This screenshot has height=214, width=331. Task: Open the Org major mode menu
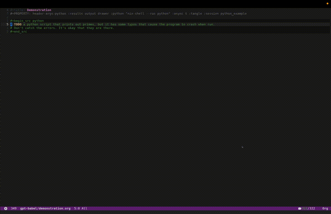coord(325,209)
